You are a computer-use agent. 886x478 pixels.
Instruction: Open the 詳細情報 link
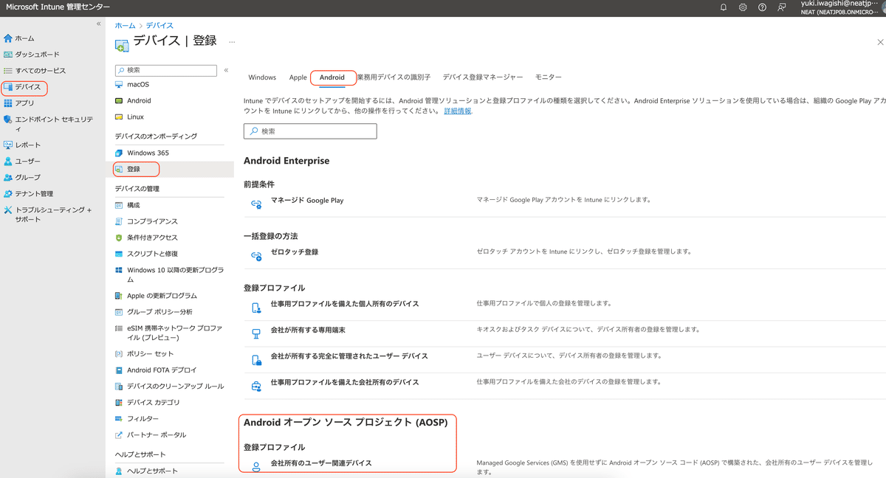[457, 111]
